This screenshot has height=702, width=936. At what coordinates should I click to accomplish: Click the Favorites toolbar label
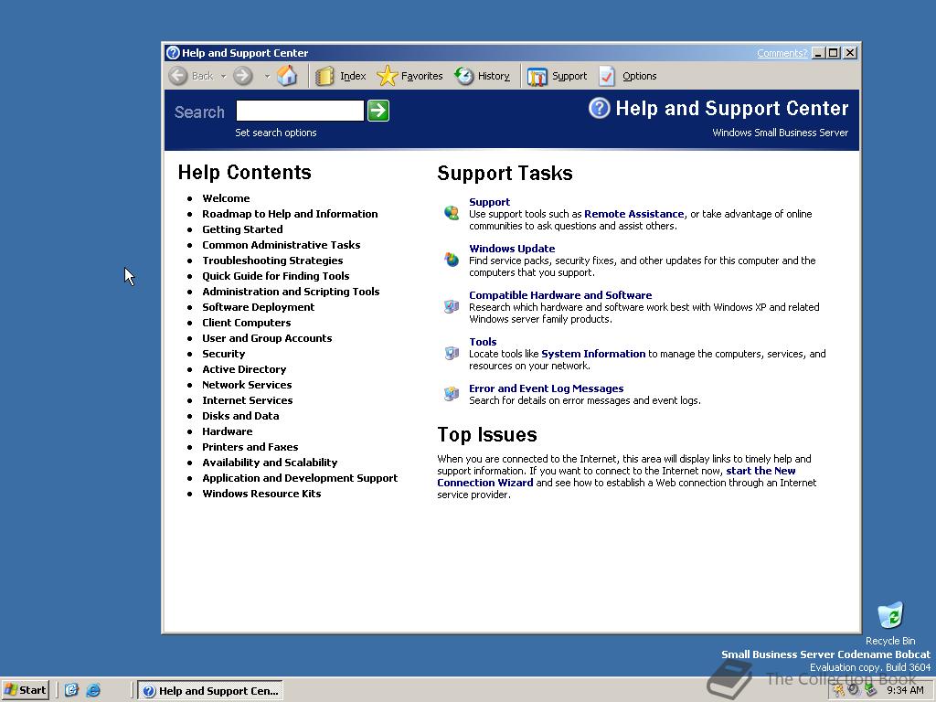pos(422,76)
